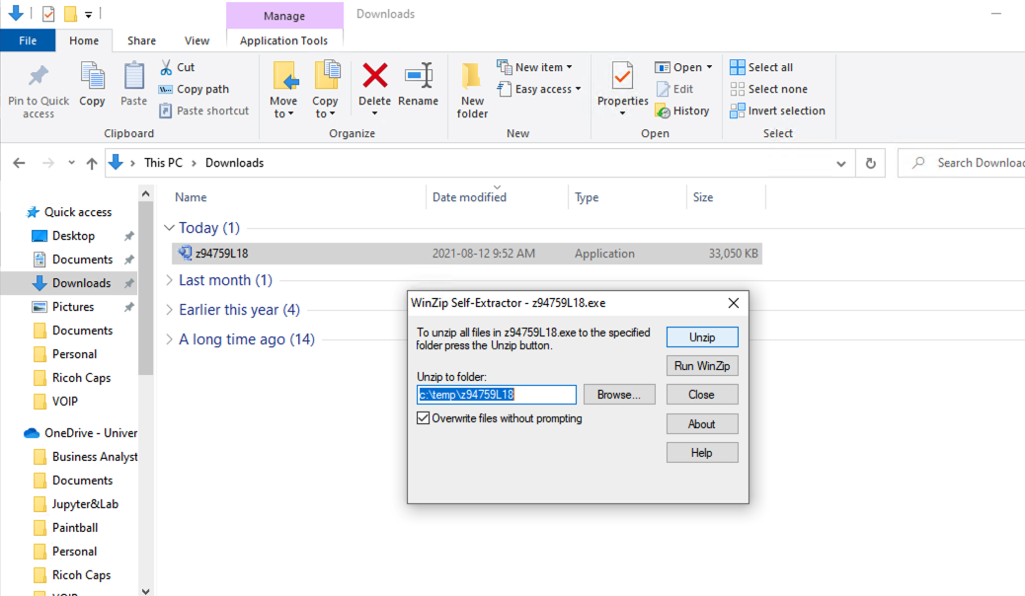Click the Paste clipboard icon
This screenshot has height=596, width=1025.
click(x=133, y=76)
